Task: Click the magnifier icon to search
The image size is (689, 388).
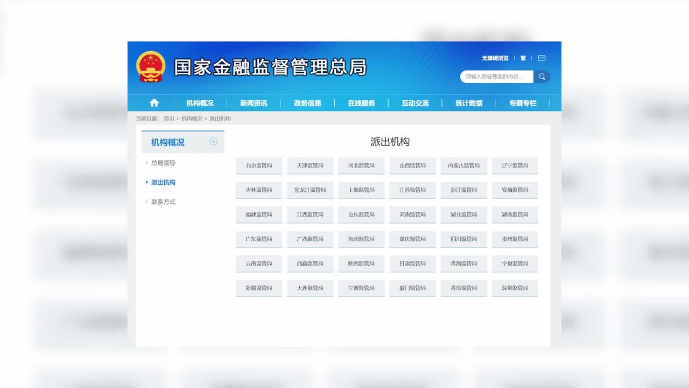Action: (542, 77)
